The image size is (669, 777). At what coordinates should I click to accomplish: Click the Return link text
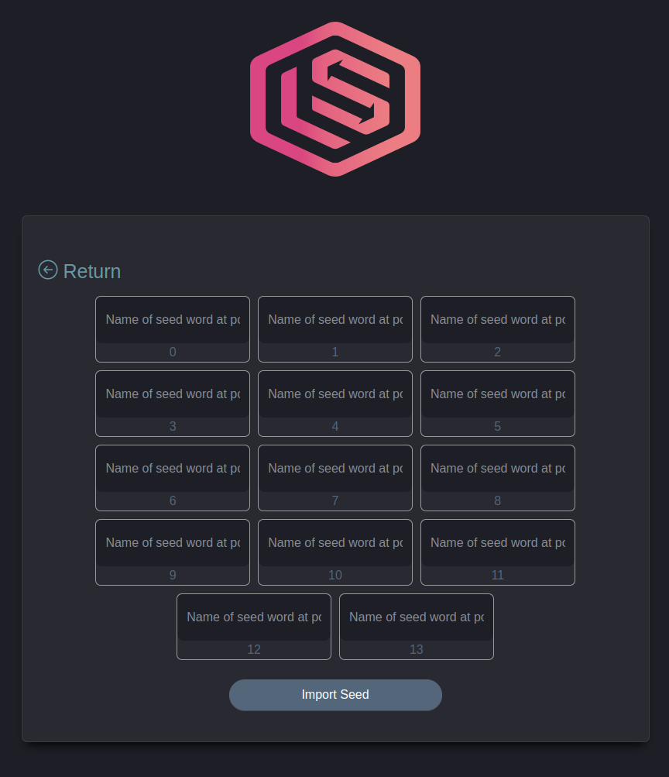point(92,271)
